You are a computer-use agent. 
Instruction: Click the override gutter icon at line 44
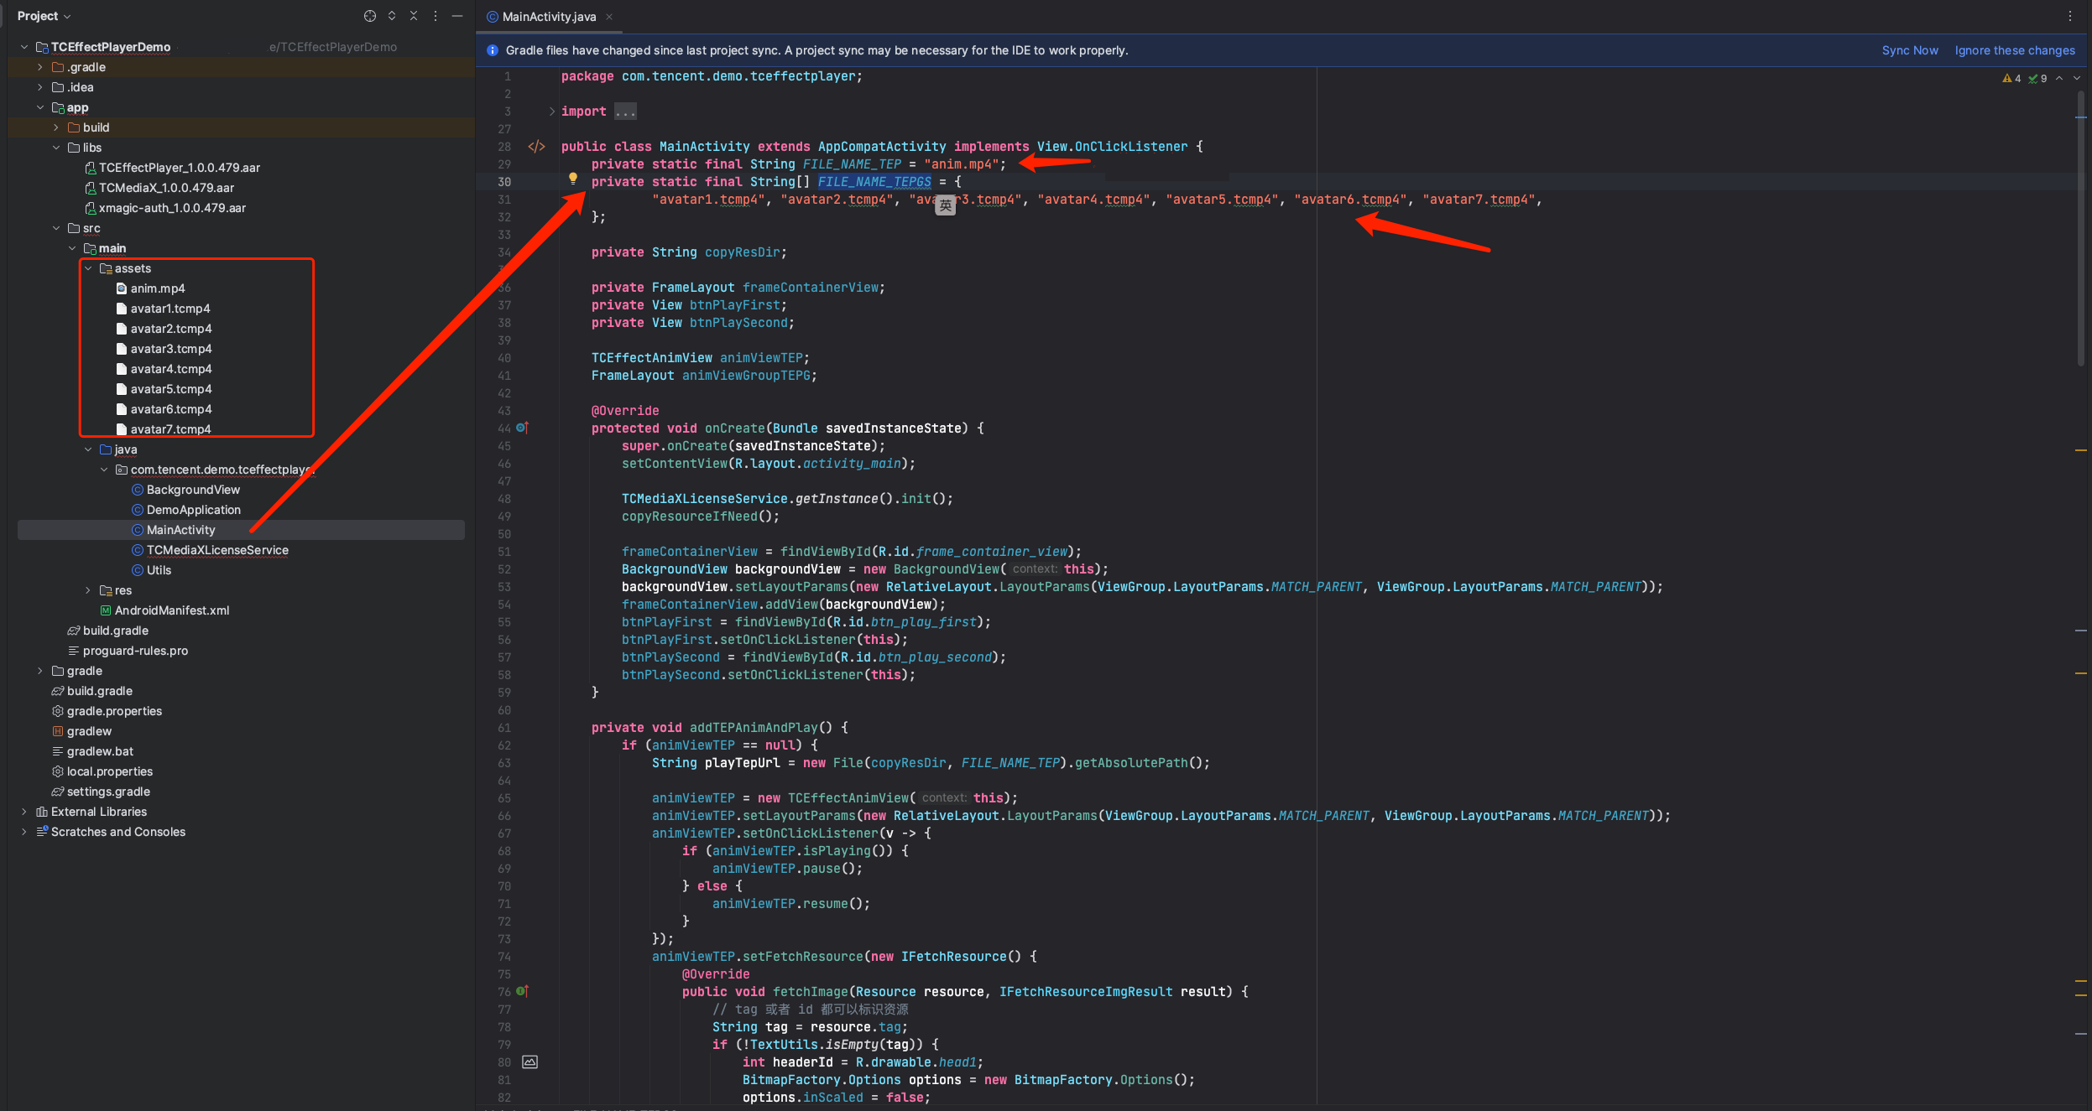click(522, 428)
